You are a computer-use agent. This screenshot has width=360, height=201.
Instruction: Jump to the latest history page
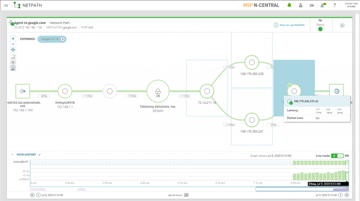[346, 195]
